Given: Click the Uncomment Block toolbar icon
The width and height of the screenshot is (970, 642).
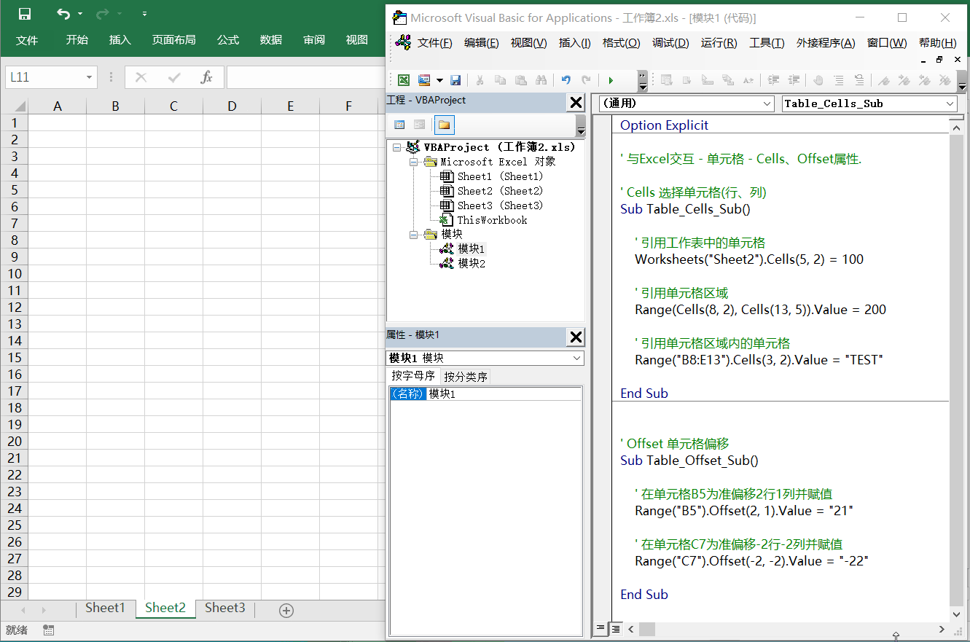Looking at the screenshot, I should (x=859, y=80).
